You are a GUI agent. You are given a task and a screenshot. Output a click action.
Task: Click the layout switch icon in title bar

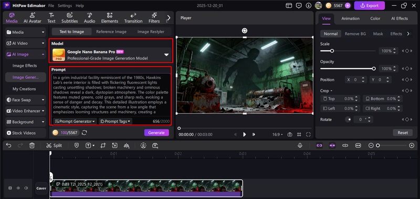click(288, 5)
